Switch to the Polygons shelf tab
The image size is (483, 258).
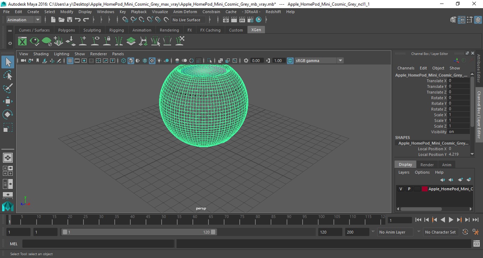pos(66,30)
